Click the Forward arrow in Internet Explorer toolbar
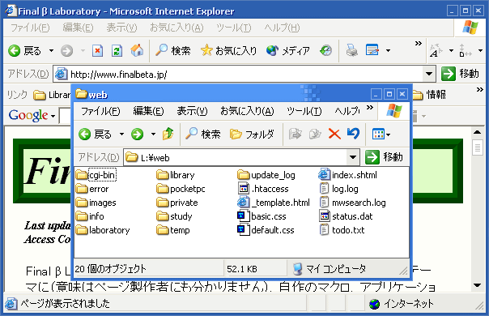 [66, 50]
